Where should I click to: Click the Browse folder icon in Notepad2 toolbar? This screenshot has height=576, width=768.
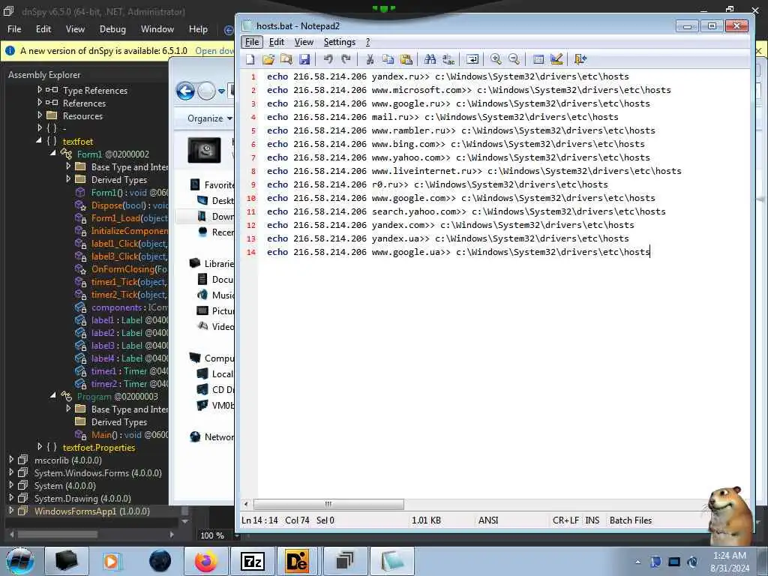(x=286, y=59)
